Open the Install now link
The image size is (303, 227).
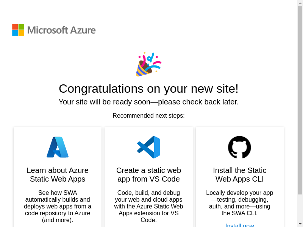point(239,225)
